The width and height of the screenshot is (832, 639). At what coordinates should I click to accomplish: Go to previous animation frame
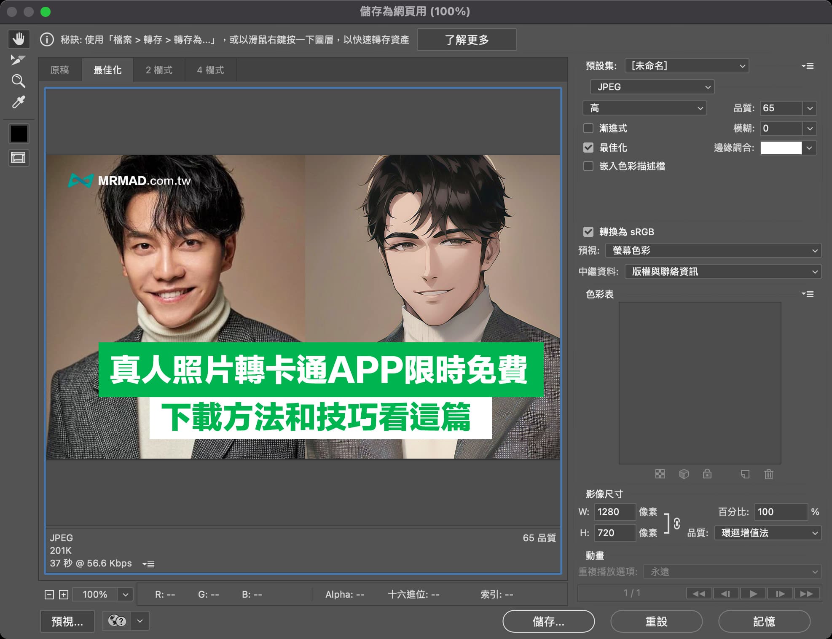(x=725, y=593)
